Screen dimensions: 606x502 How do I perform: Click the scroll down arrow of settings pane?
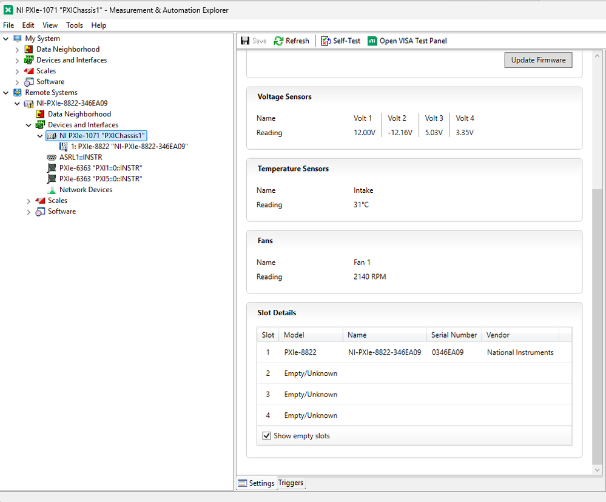tap(597, 470)
